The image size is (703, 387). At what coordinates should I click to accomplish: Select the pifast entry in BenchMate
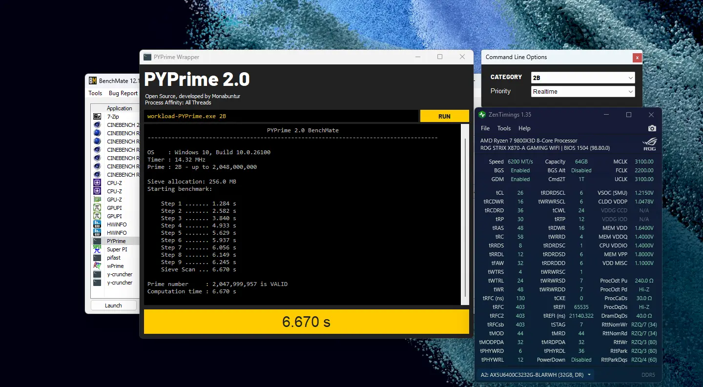click(114, 258)
